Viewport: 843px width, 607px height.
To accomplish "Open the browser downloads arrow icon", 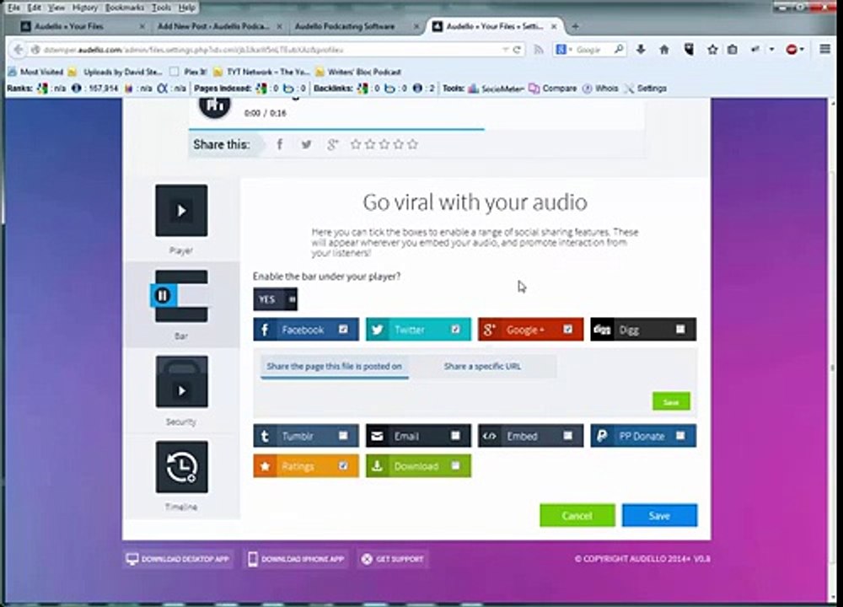I will tap(641, 50).
